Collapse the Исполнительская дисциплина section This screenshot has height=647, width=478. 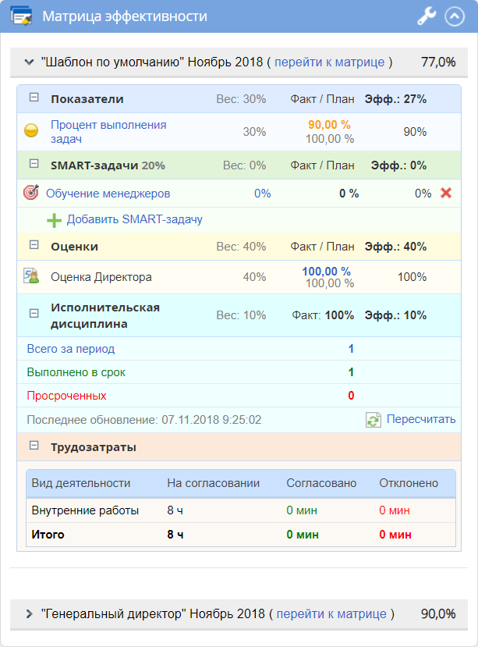tap(34, 313)
